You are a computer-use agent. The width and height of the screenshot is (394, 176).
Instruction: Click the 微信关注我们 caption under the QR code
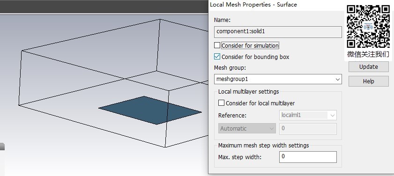(x=368, y=54)
